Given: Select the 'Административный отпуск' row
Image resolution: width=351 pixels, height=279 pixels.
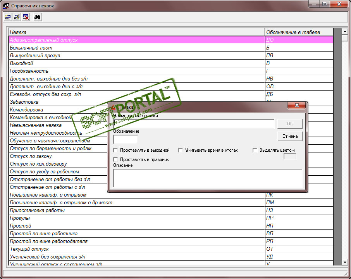Looking at the screenshot, I should 171,40.
